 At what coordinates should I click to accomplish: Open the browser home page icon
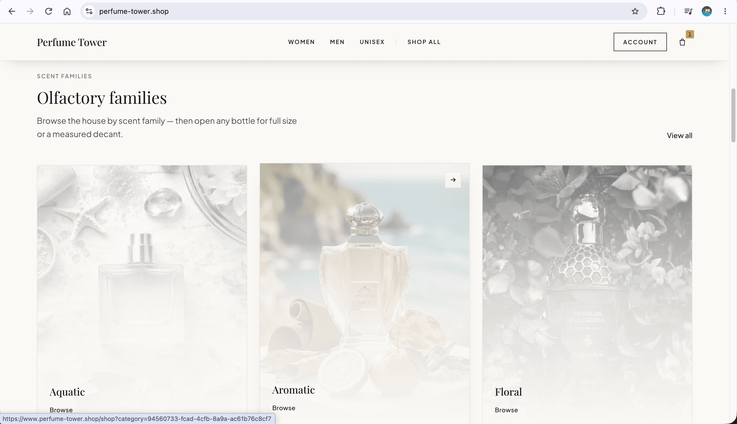[67, 11]
